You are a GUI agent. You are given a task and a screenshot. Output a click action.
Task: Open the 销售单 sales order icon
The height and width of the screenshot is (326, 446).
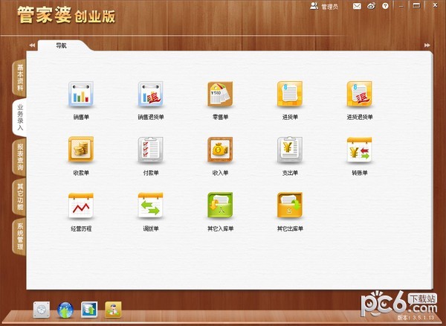tap(81, 95)
